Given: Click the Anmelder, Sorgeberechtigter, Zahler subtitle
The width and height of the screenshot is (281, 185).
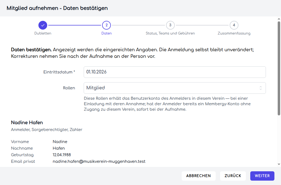Looking at the screenshot, I should tap(47, 130).
